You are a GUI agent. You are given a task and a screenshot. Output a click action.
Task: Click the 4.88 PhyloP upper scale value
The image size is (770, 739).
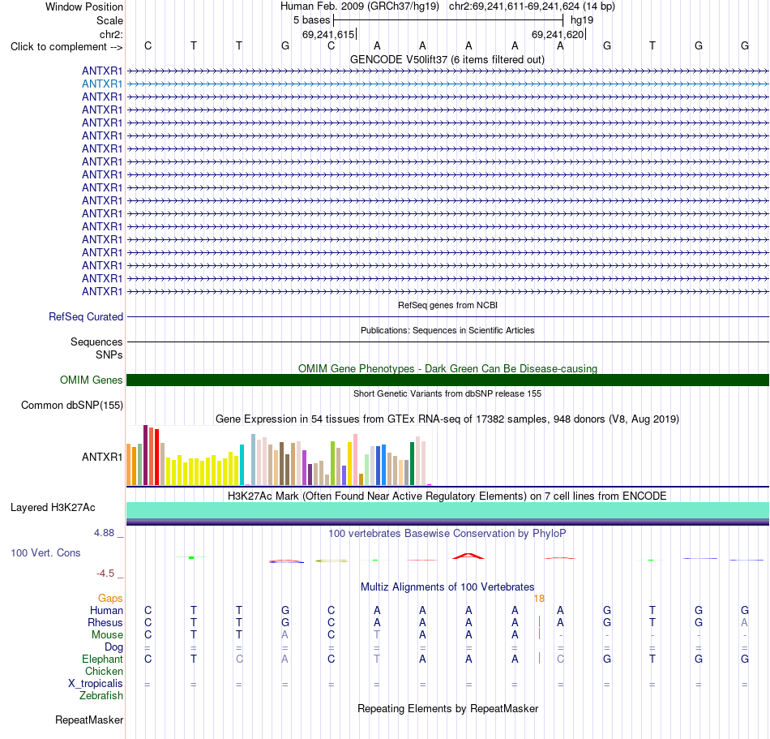pyautogui.click(x=104, y=533)
